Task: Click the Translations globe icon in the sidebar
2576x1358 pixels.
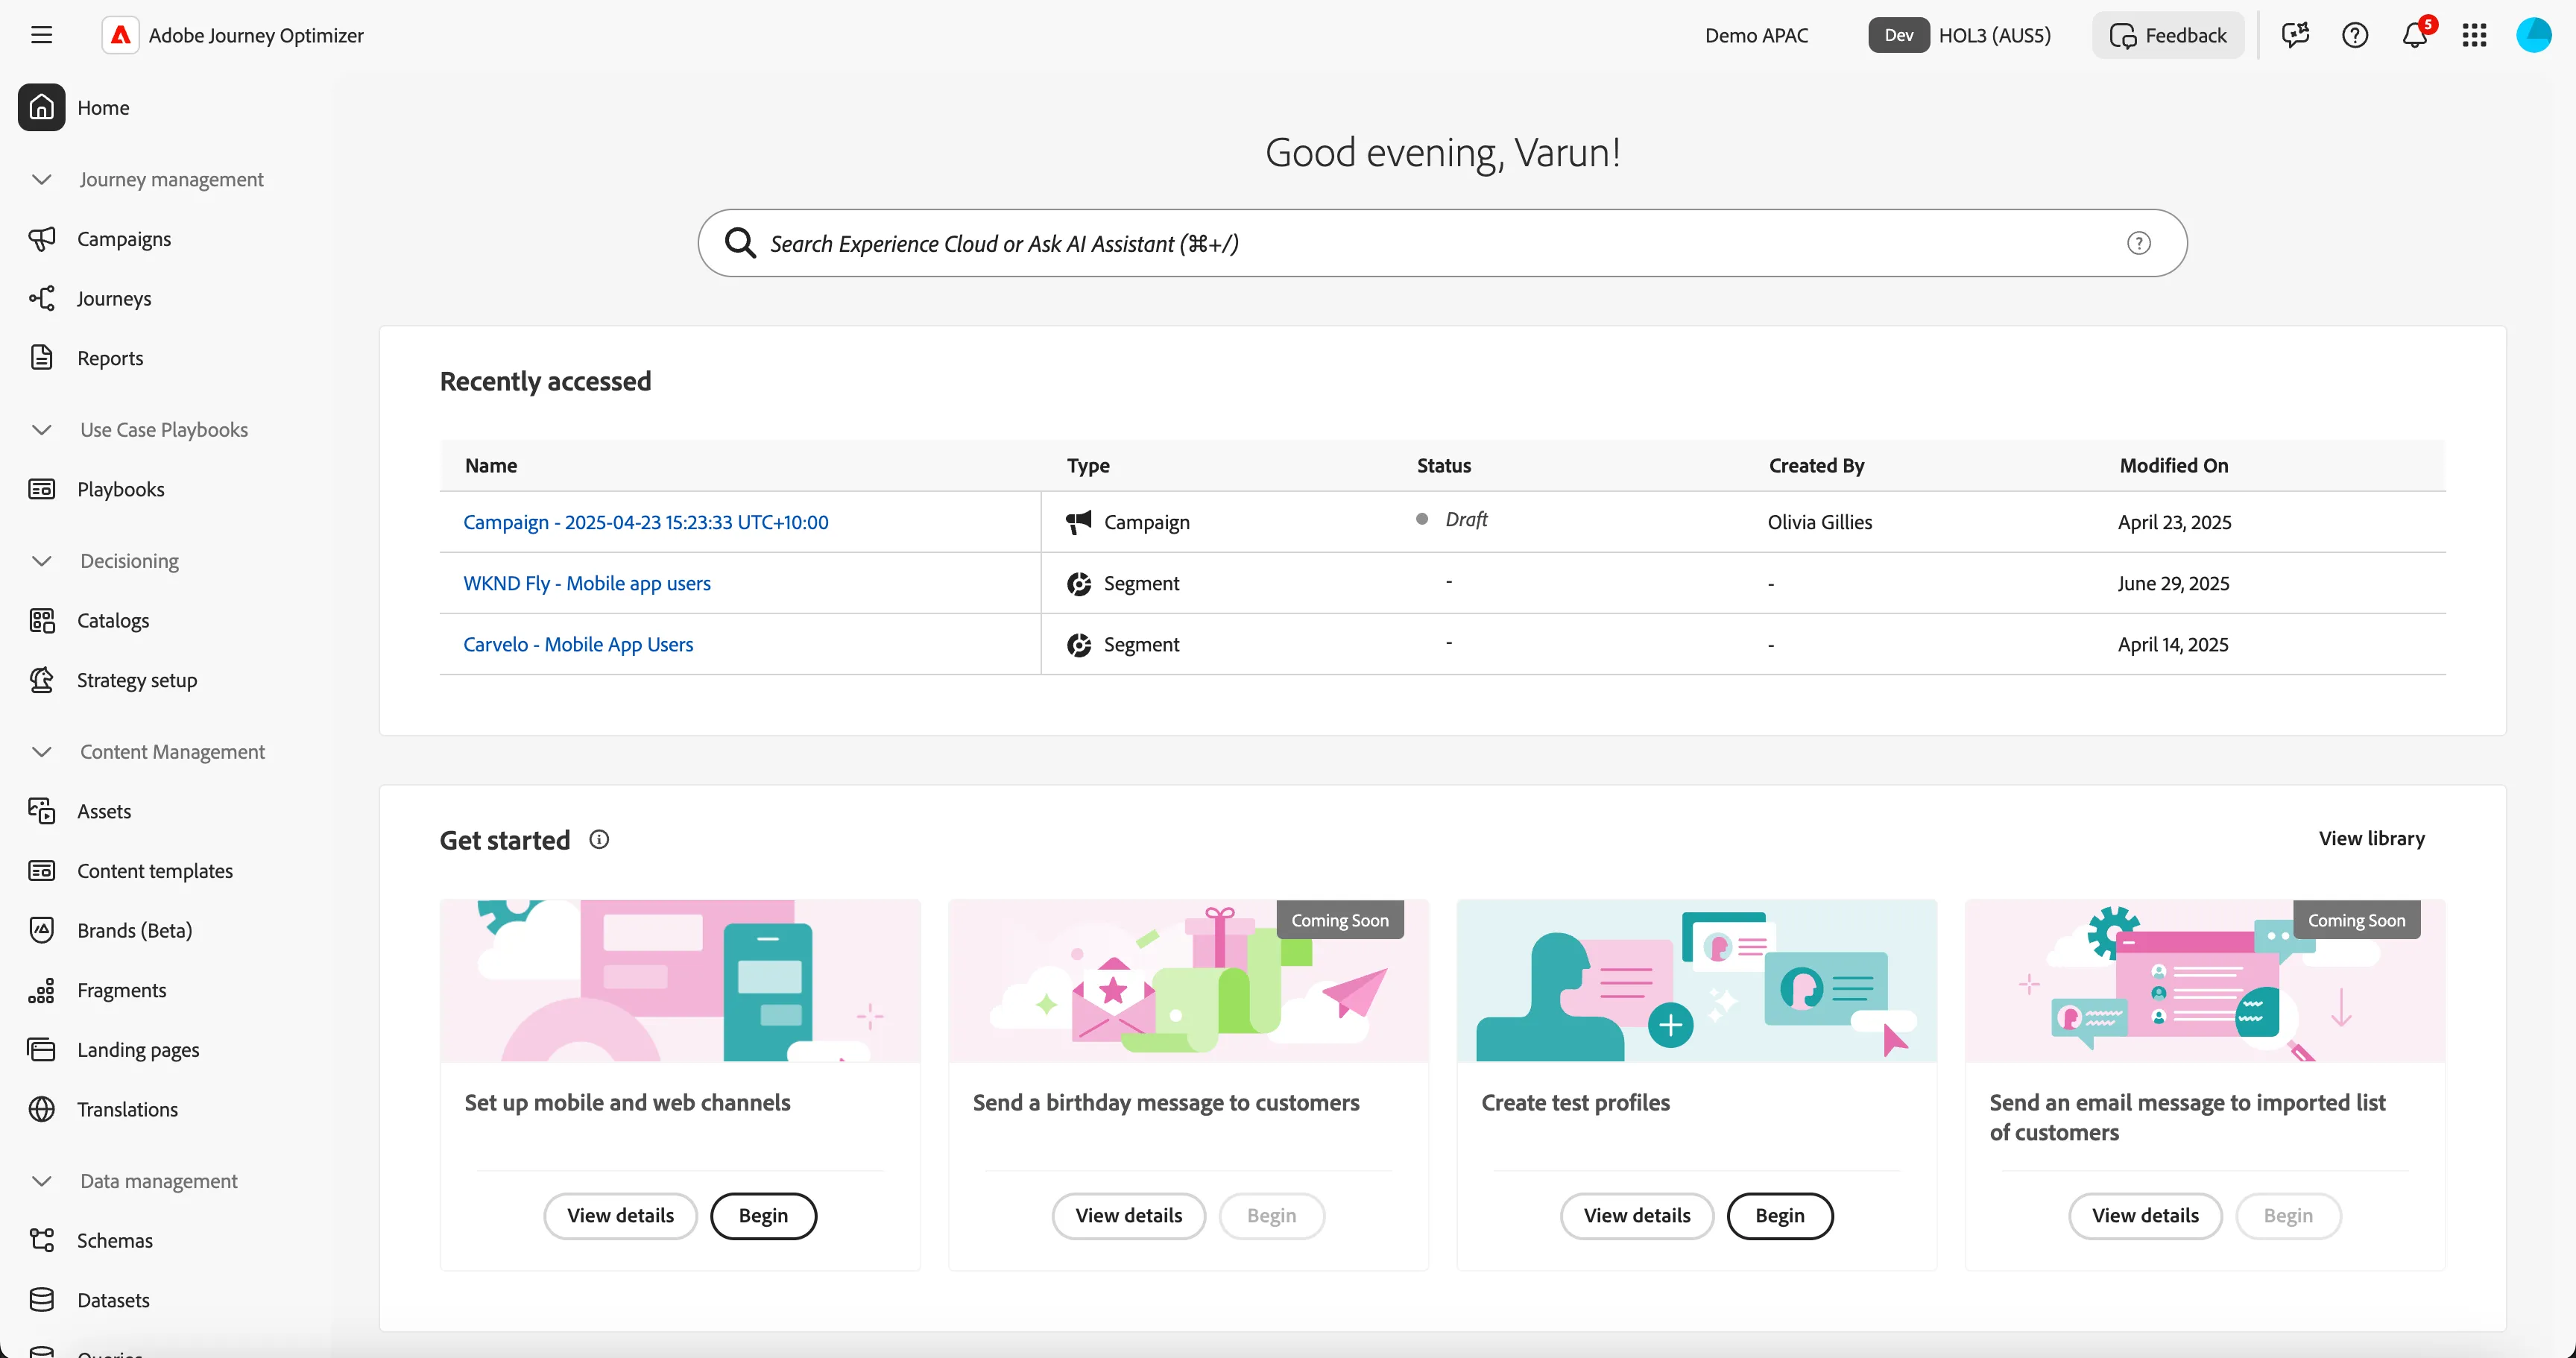Action: click(x=41, y=1109)
